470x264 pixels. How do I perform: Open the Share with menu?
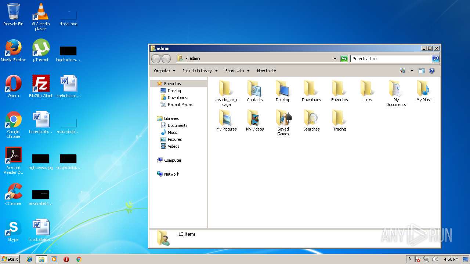point(237,71)
